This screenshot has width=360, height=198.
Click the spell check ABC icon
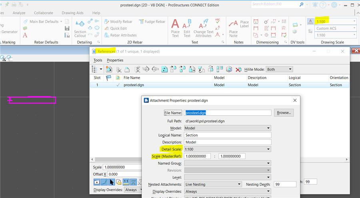point(218,21)
